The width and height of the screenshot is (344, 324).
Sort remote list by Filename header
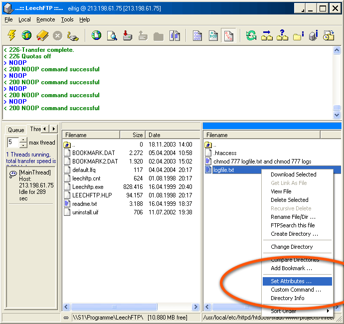[262, 135]
